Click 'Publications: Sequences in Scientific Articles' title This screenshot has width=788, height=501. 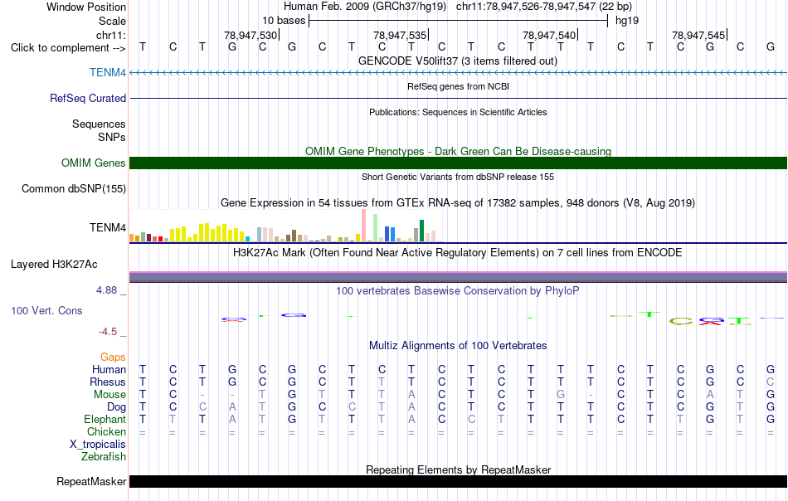click(x=458, y=112)
